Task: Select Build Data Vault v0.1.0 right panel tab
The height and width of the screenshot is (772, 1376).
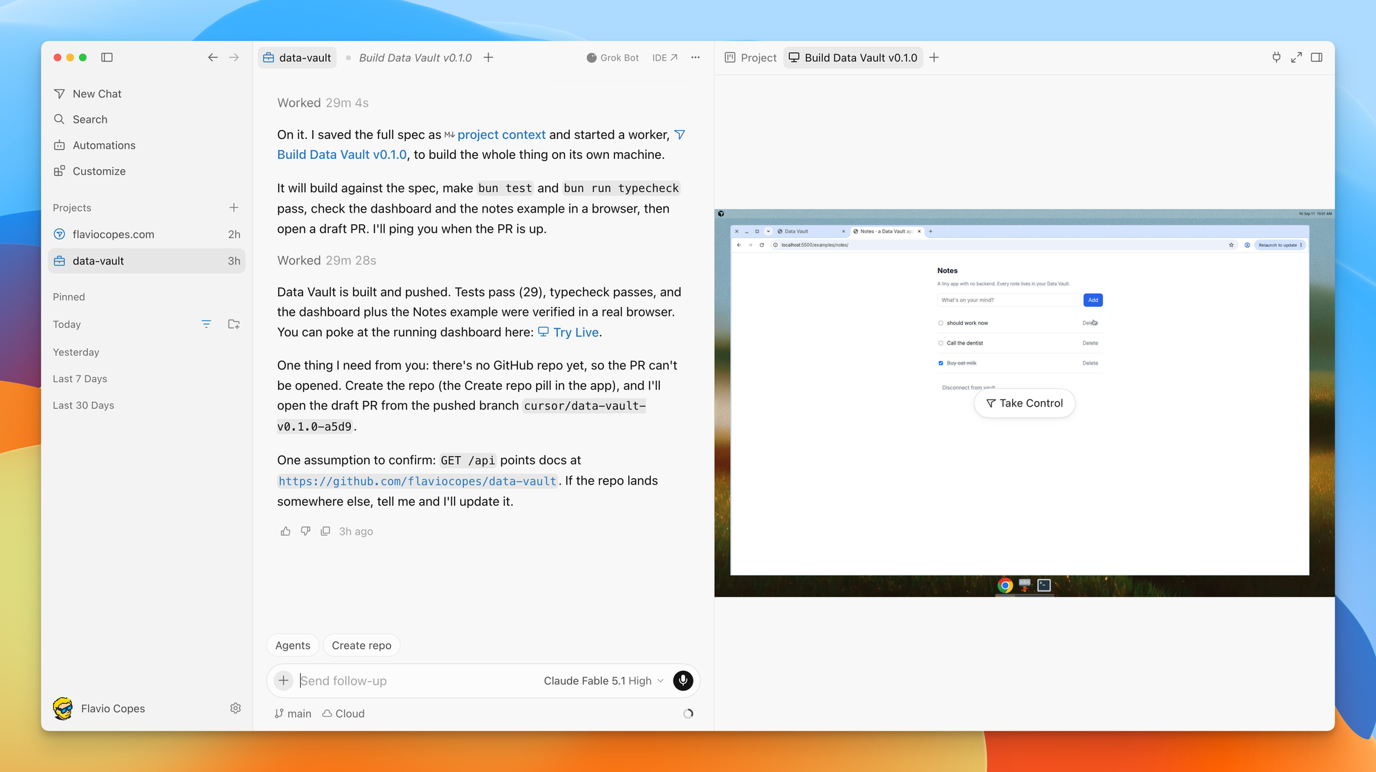Action: click(853, 58)
